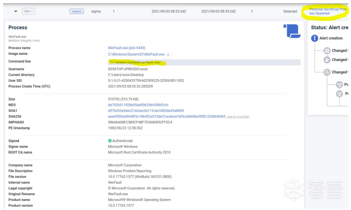Collapse the alert row chevron
The image size is (351, 210).
click(x=15, y=11)
